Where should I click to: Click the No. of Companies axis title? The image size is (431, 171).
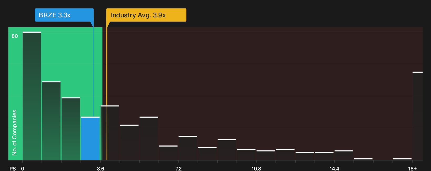click(14, 133)
